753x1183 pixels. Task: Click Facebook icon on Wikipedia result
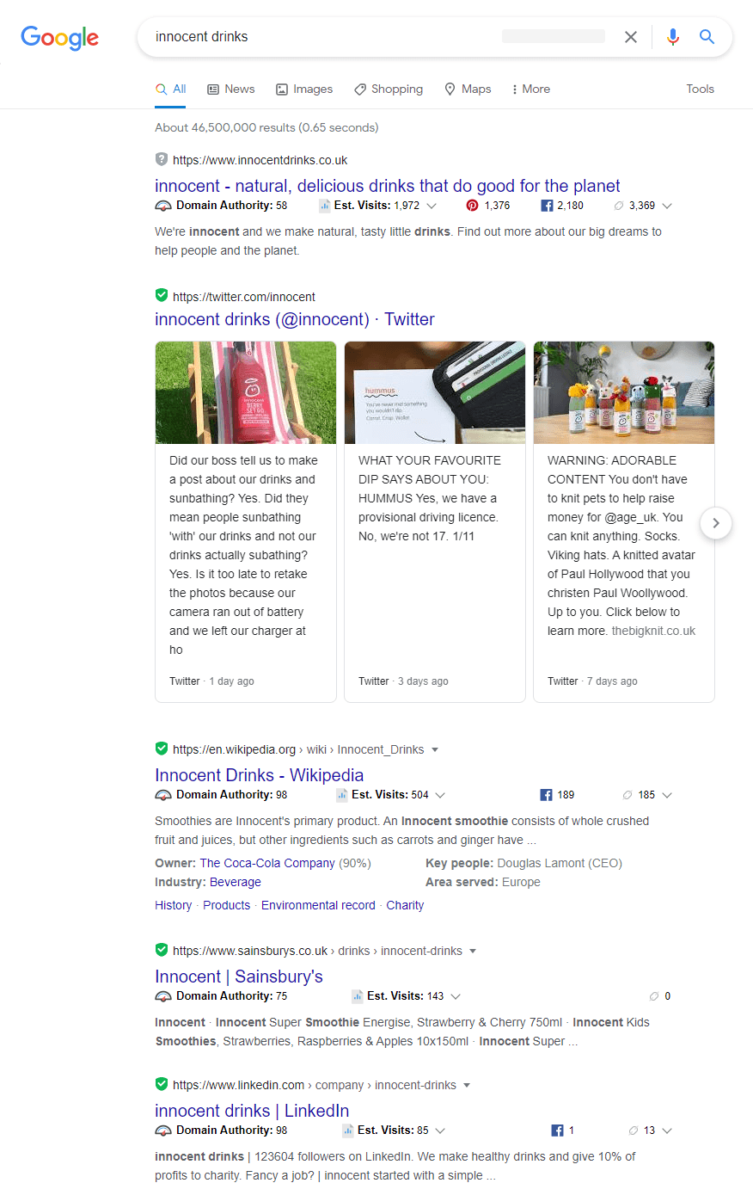coord(546,795)
